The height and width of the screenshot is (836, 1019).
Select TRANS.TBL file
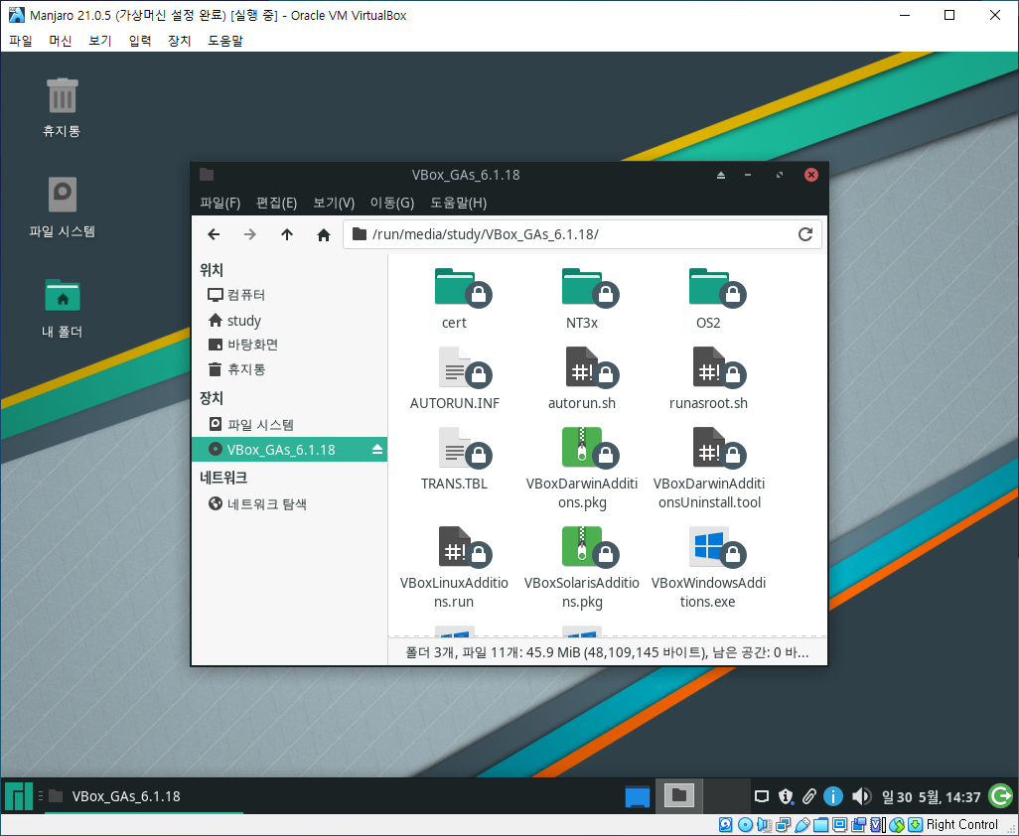455,460
